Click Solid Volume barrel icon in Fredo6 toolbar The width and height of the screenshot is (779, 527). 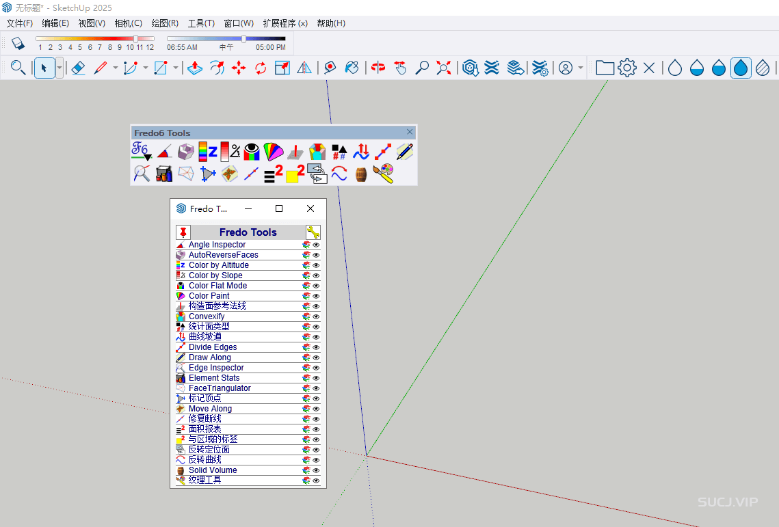[361, 174]
